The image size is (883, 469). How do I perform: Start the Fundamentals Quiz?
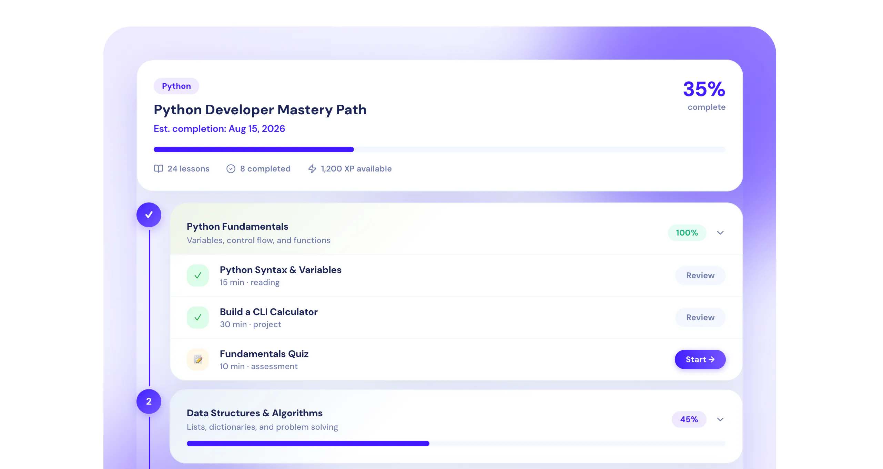tap(700, 359)
